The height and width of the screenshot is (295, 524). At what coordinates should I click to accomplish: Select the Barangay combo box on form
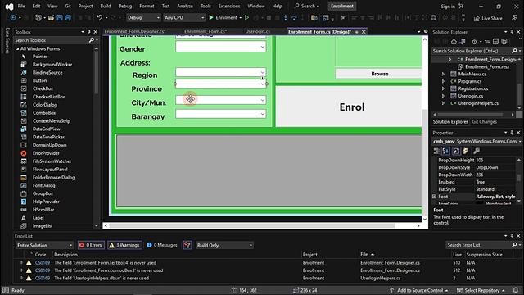click(x=220, y=114)
